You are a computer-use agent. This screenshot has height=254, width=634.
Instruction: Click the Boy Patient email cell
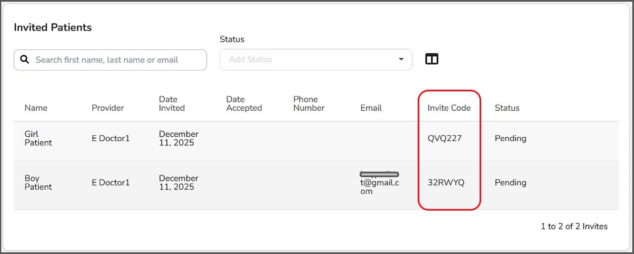click(380, 183)
